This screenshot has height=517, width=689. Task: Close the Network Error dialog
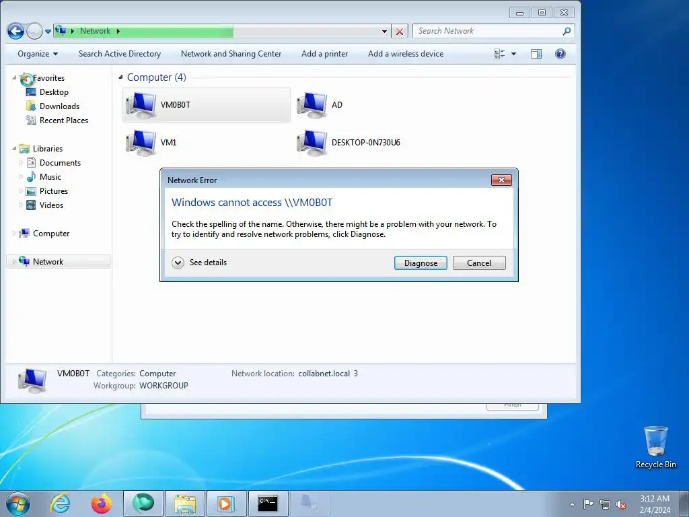pos(501,180)
